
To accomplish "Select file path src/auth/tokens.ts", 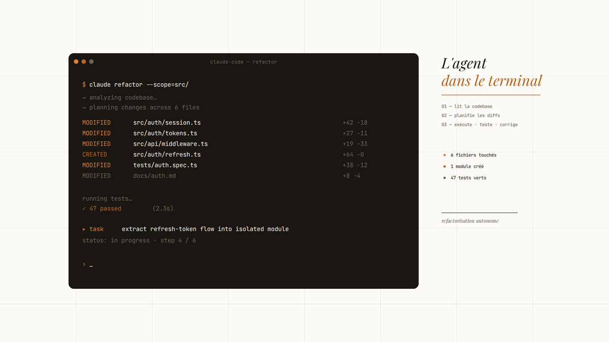I will [165, 133].
